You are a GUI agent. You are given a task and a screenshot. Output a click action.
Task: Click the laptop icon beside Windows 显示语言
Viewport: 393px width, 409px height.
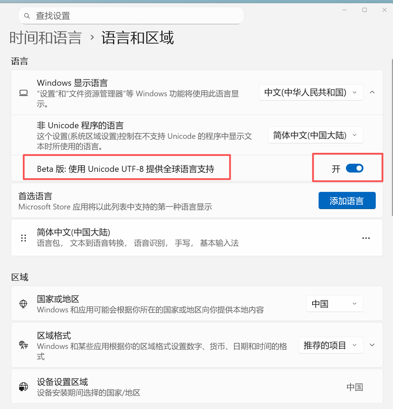click(x=24, y=93)
